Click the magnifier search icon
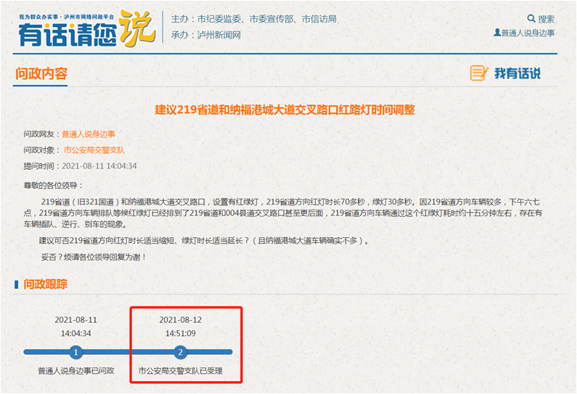577x394 pixels. click(x=531, y=19)
